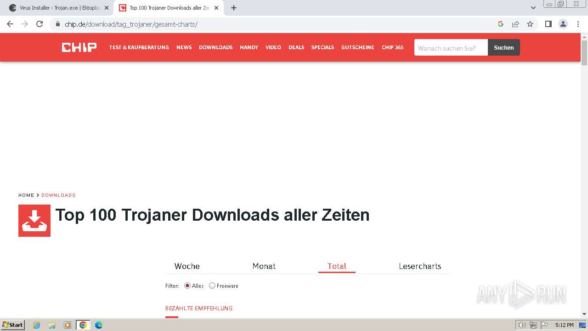Click the Home breadcrumb link

pos(26,195)
